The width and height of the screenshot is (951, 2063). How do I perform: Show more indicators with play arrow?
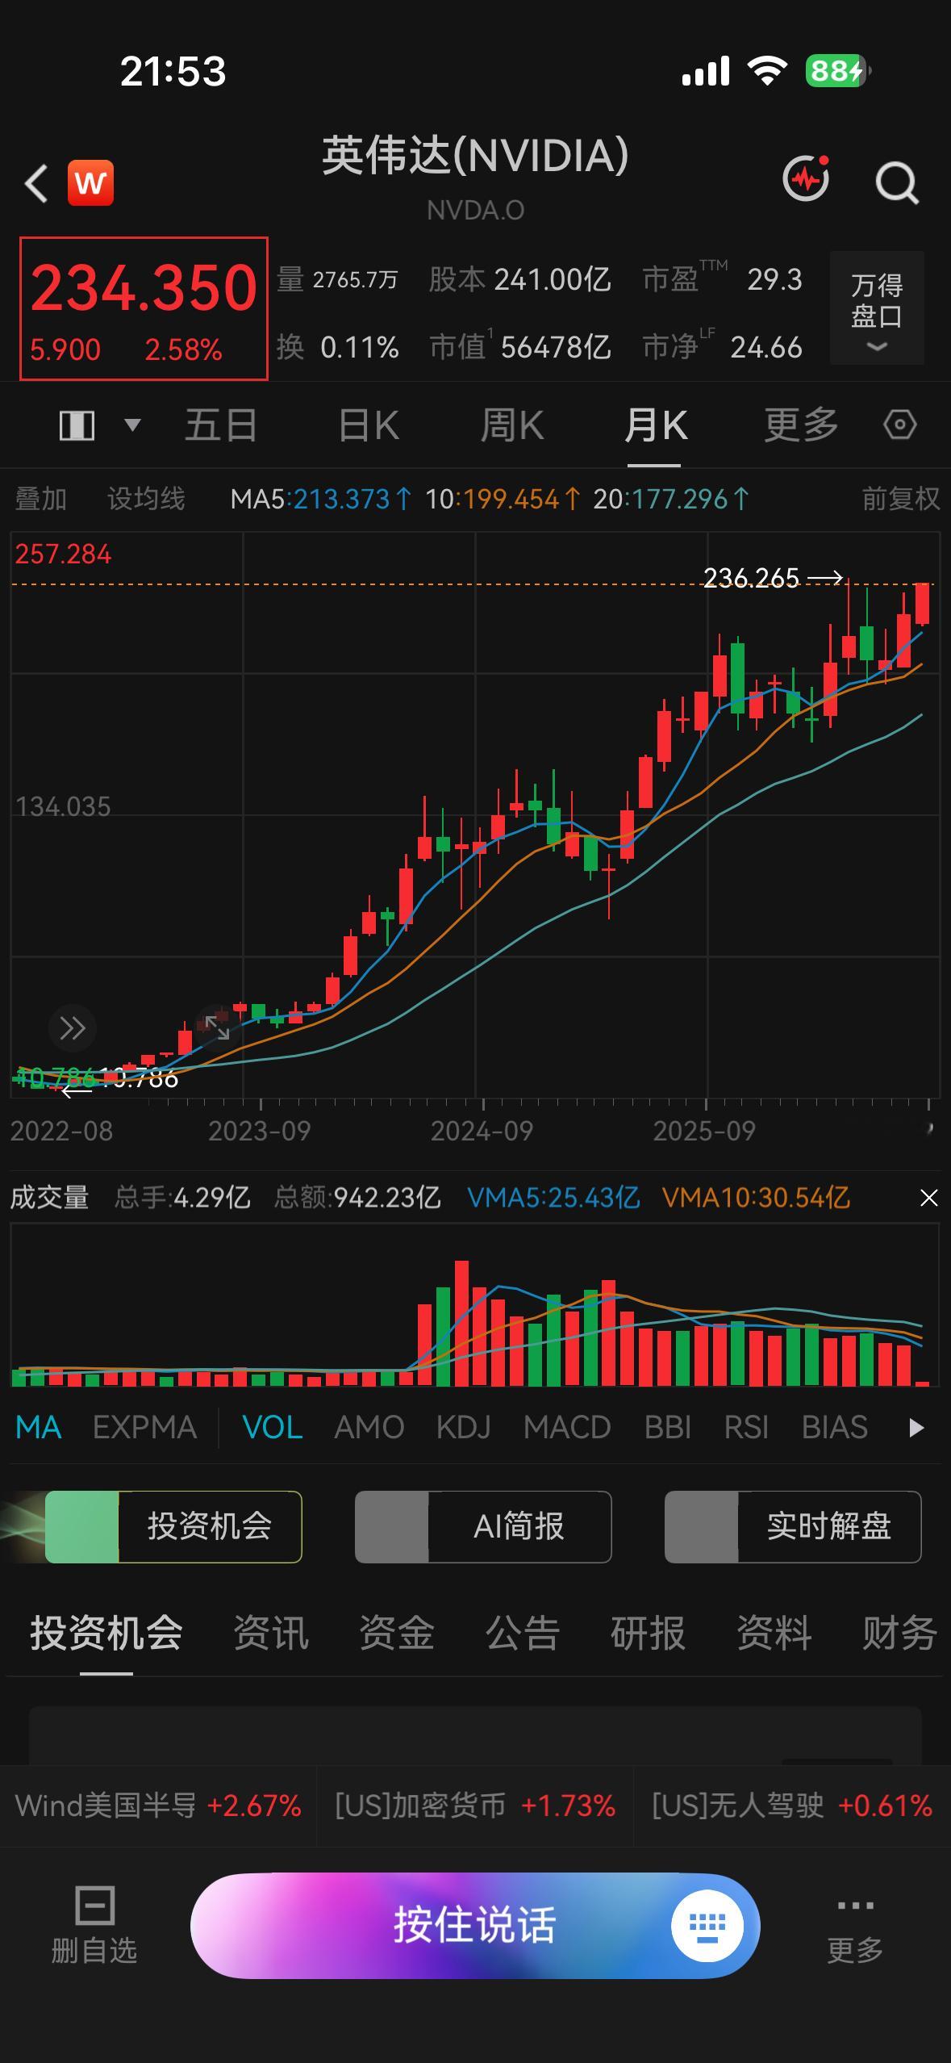click(916, 1428)
